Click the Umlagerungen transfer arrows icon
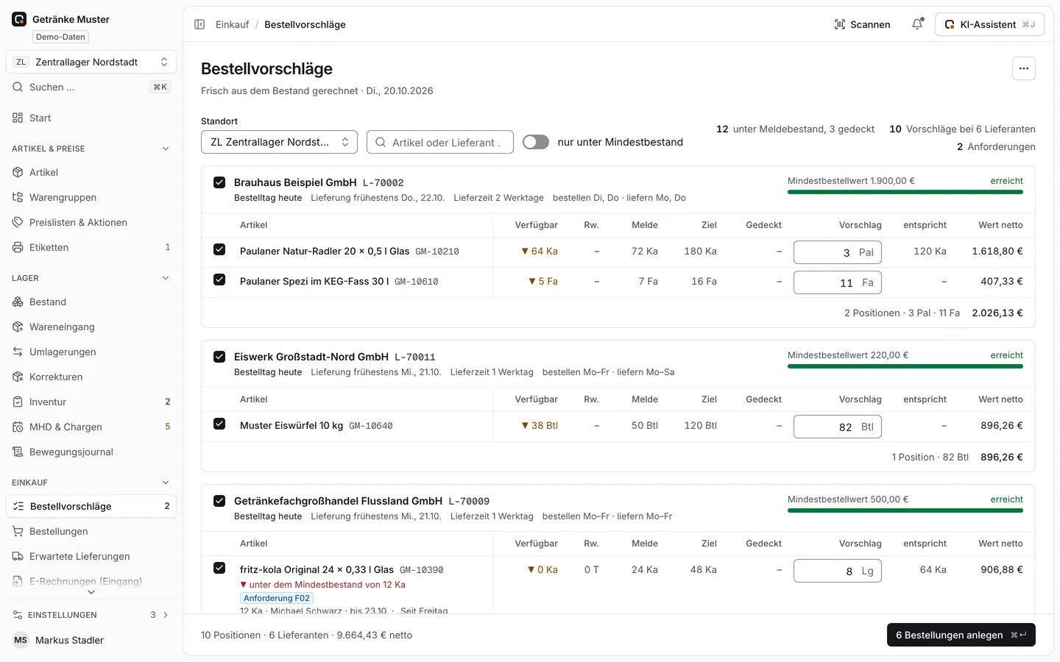This screenshot has width=1060, height=662. click(x=18, y=352)
